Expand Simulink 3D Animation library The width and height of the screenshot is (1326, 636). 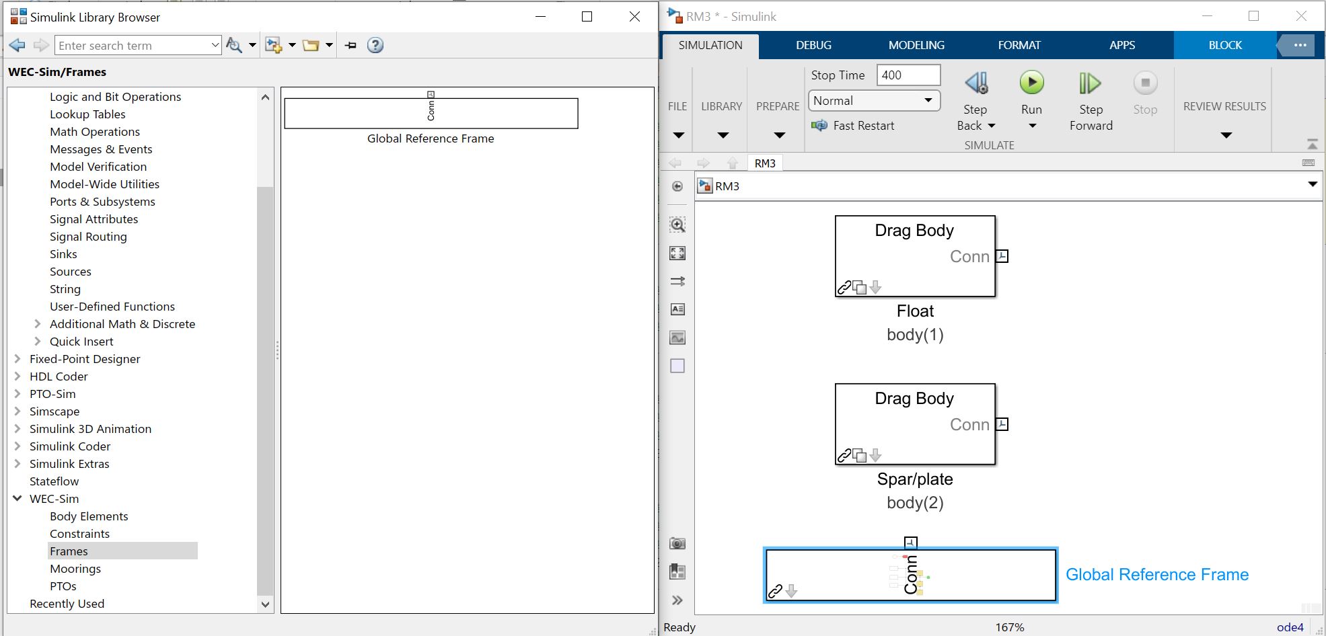coord(17,429)
